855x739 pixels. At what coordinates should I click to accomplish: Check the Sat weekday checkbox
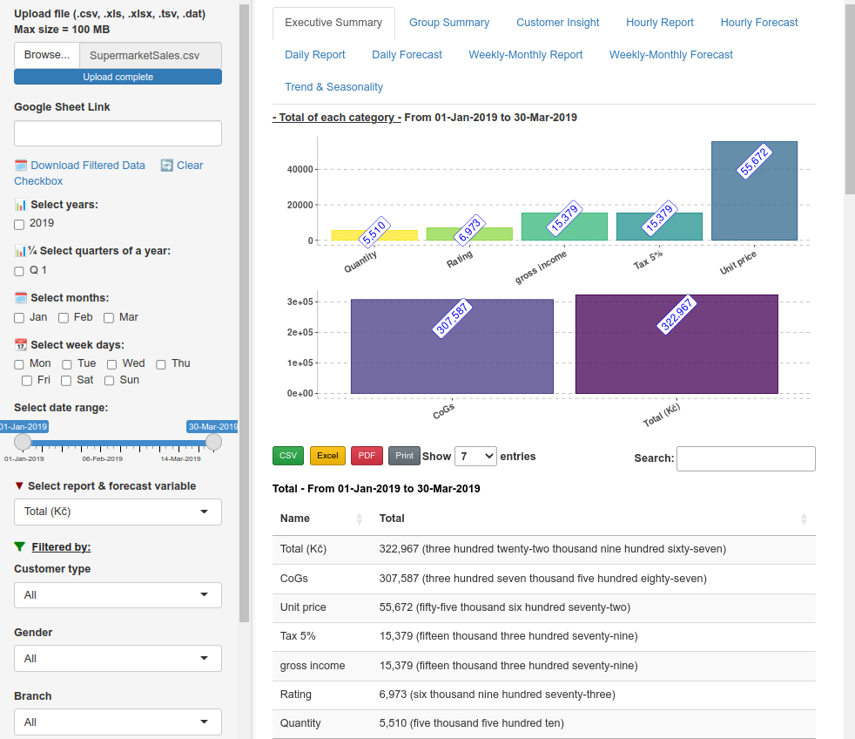click(67, 381)
